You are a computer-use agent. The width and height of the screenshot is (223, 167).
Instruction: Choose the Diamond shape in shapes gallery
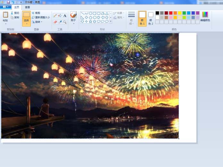coord(86,18)
